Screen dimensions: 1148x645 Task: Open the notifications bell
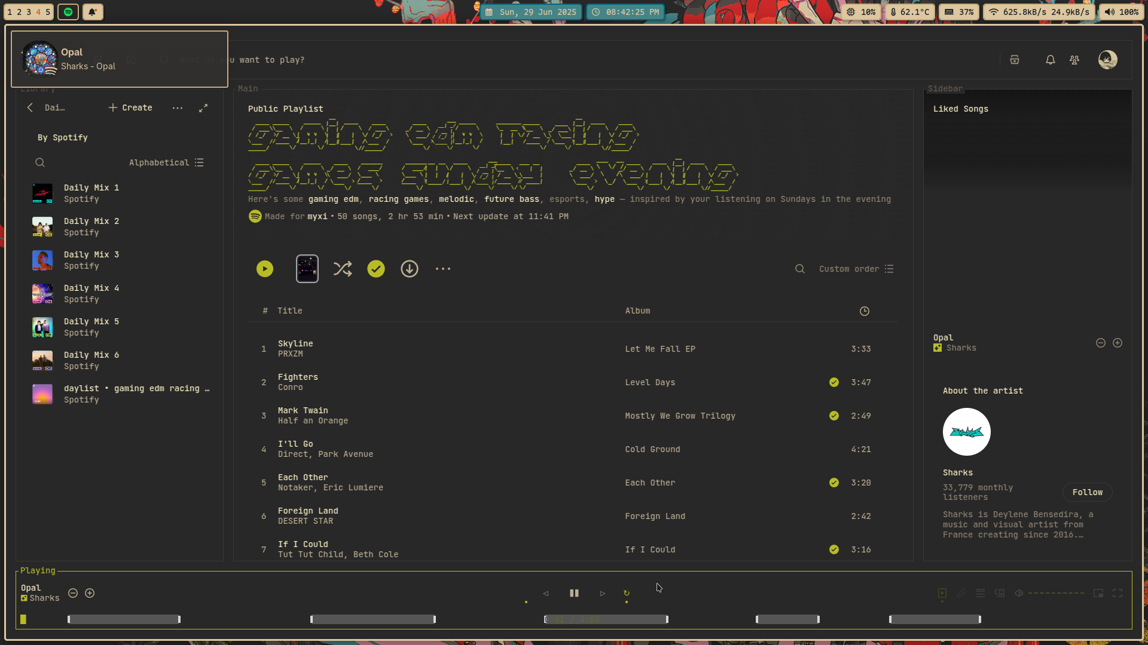[1050, 60]
